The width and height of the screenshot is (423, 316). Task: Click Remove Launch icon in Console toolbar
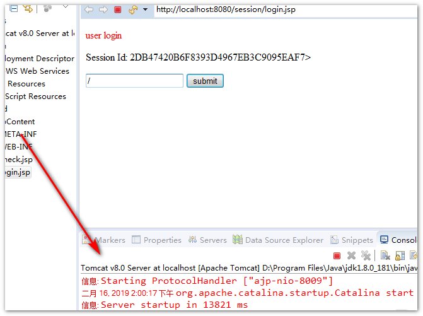coord(352,255)
